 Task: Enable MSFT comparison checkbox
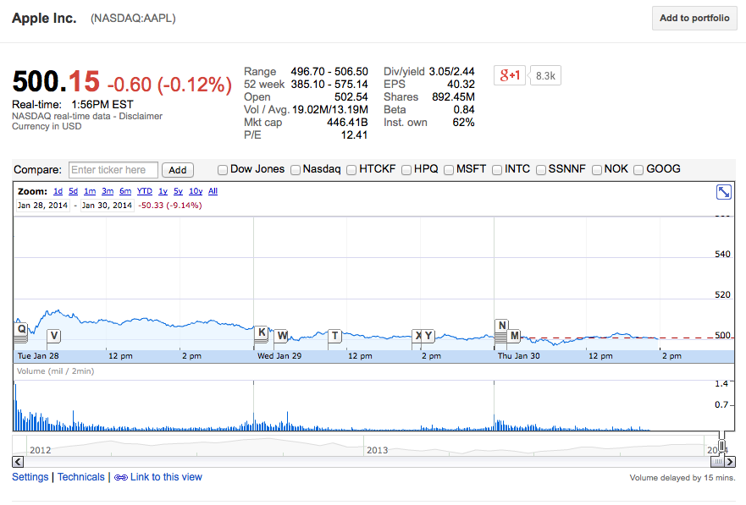point(449,169)
